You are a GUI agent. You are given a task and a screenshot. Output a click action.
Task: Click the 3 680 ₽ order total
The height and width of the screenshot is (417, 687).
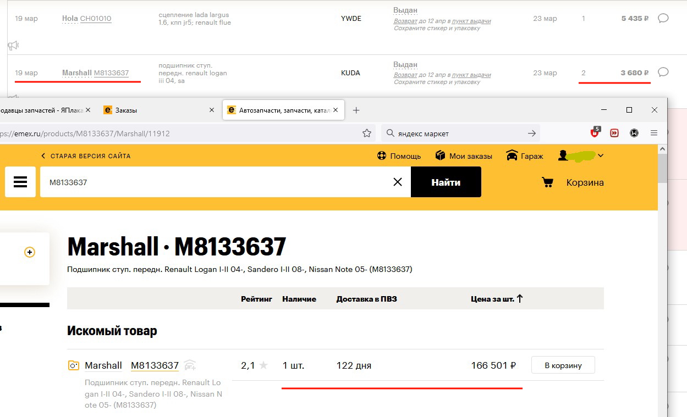coord(635,73)
